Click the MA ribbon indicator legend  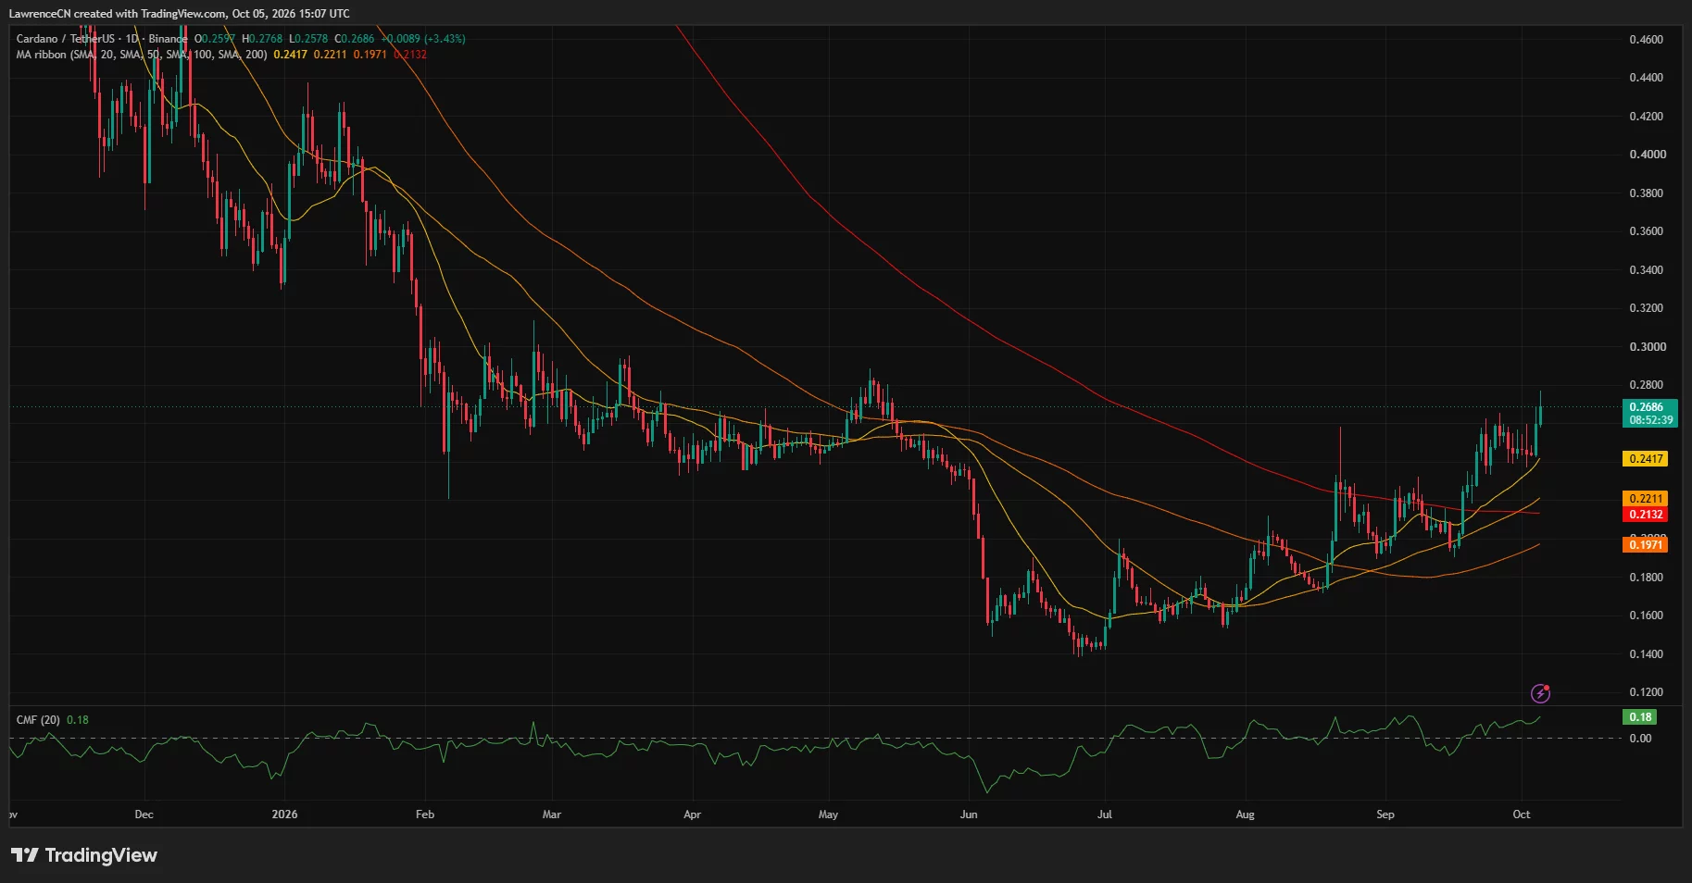(142, 55)
